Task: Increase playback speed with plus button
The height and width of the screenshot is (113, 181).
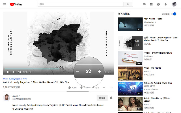Action: point(100,72)
